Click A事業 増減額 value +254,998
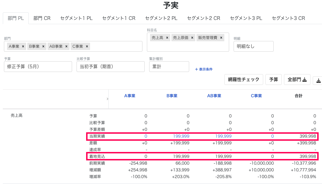 click(x=138, y=170)
